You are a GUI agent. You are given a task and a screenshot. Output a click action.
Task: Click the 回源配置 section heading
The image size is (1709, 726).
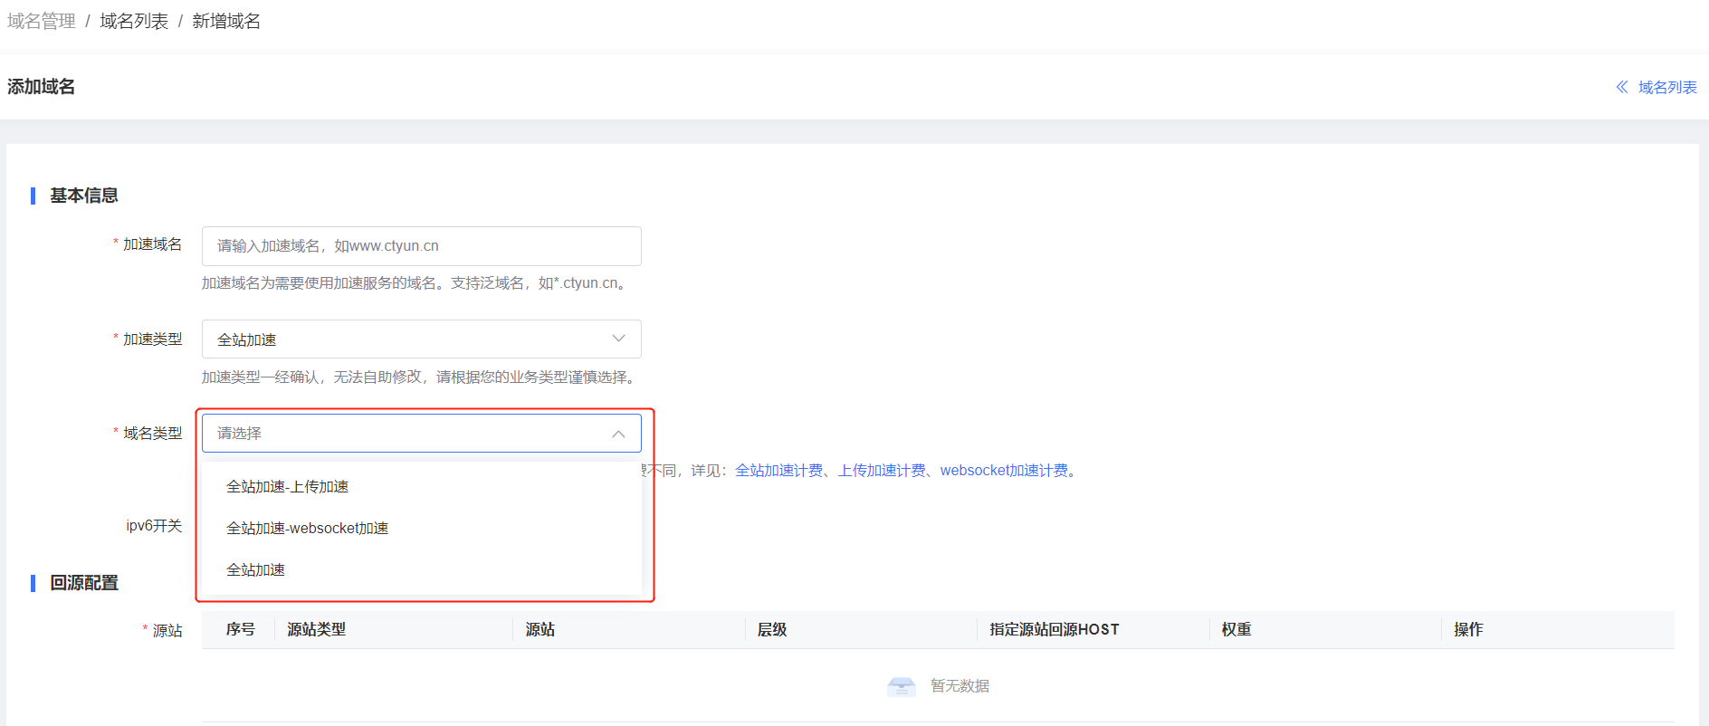(84, 583)
